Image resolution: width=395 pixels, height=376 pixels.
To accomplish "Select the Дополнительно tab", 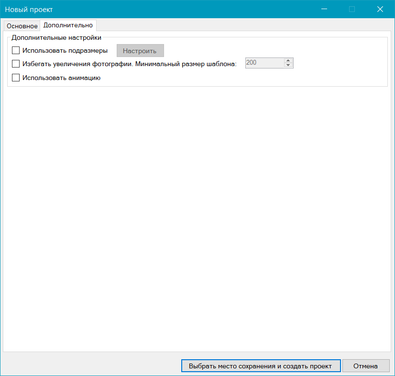I will coord(68,25).
